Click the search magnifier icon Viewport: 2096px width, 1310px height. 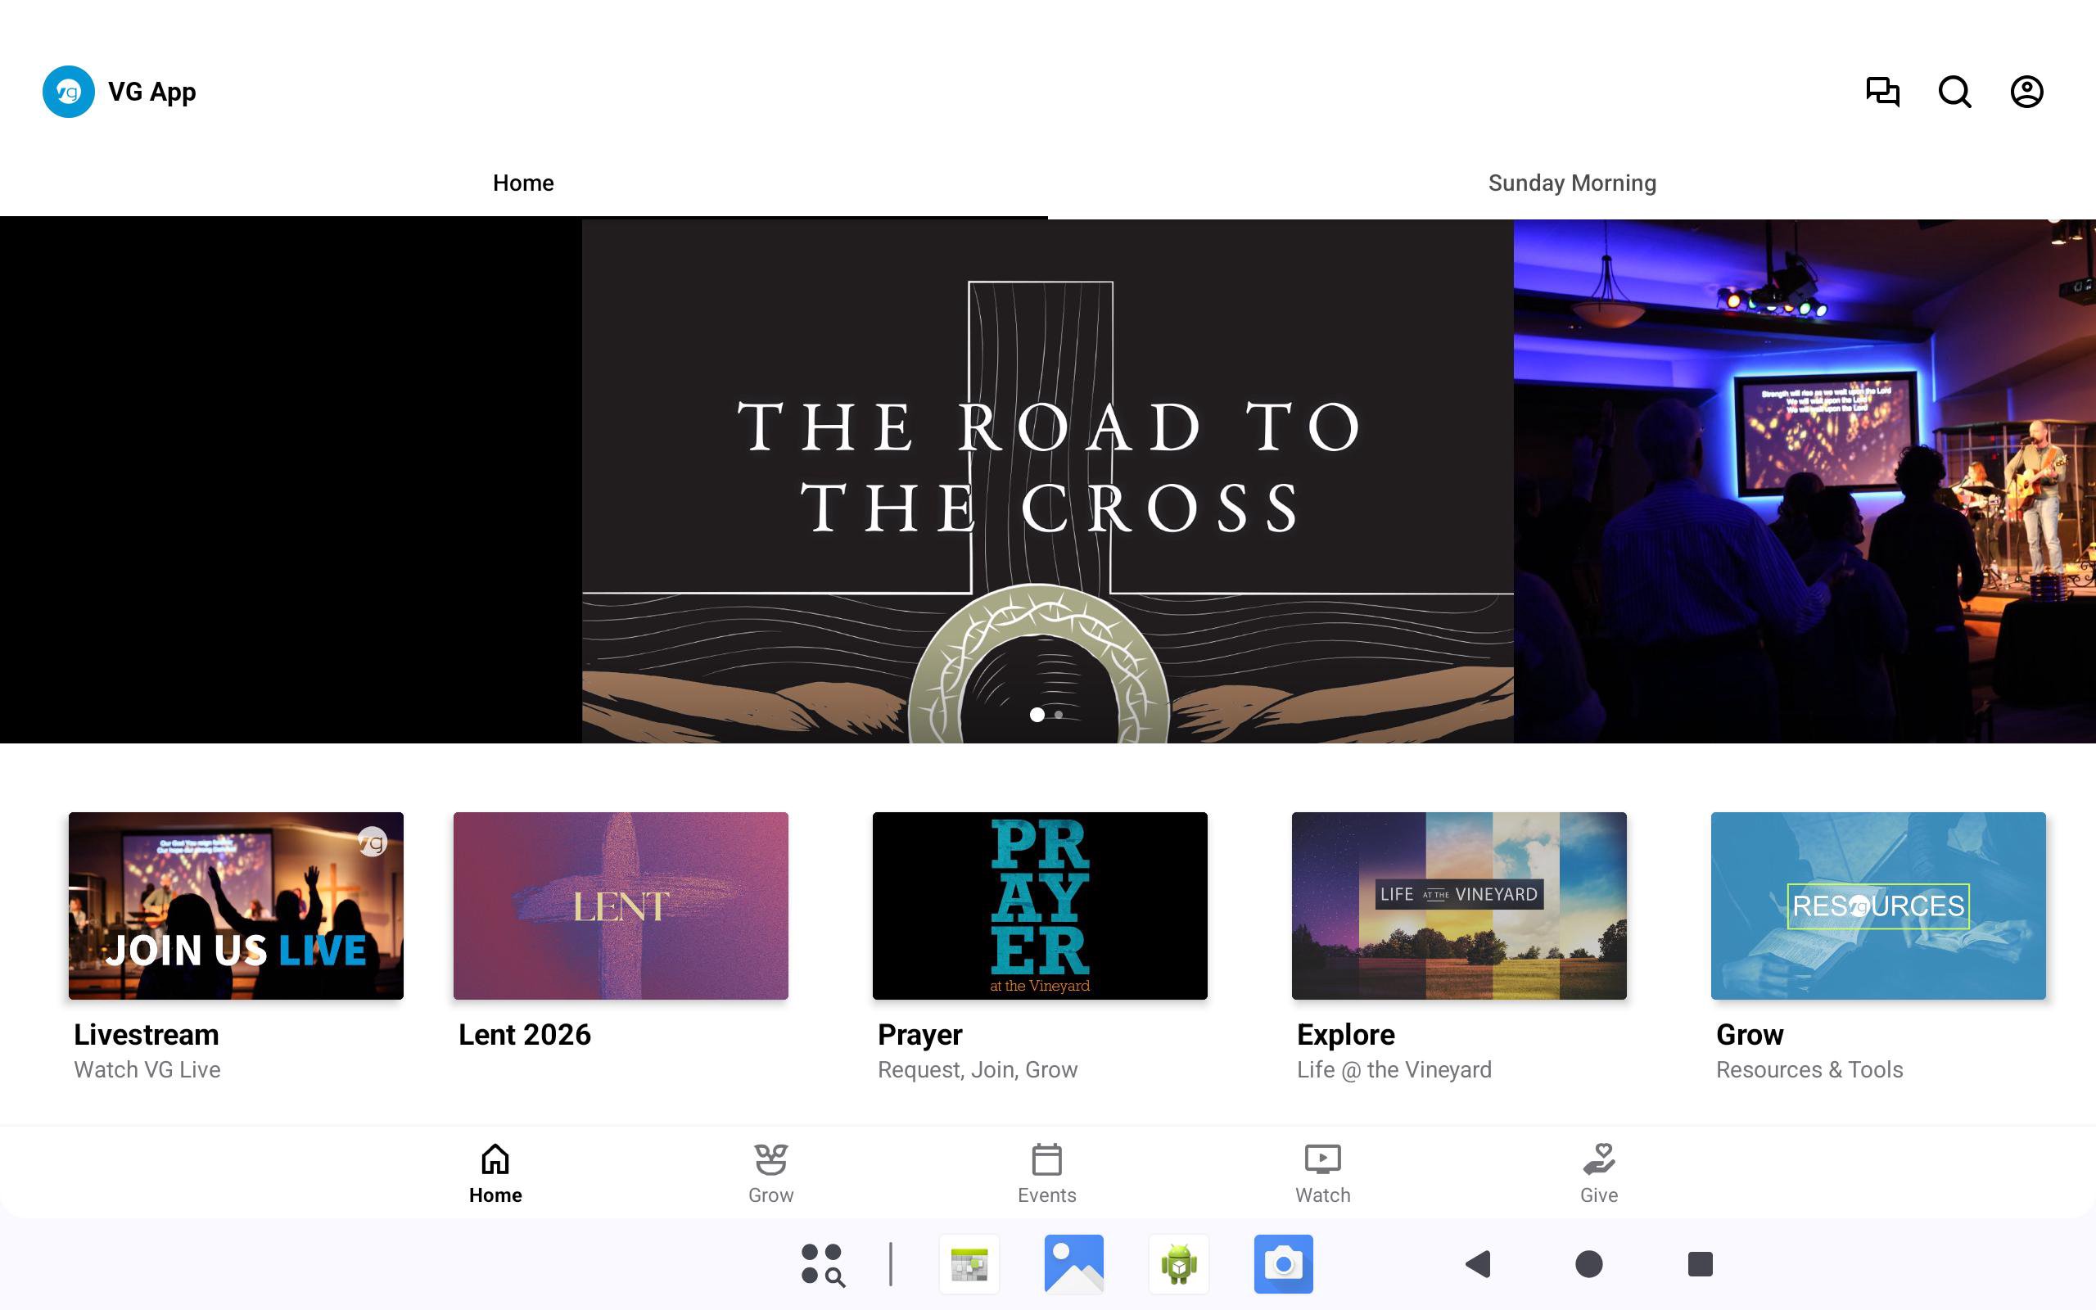pyautogui.click(x=1954, y=92)
